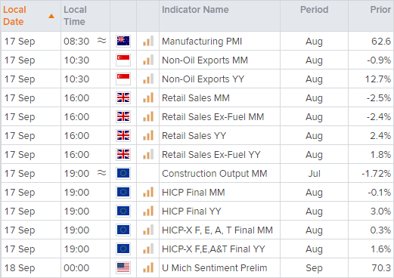Sort by the Local Time column header
Screen dimensions: 394x278
[x=75, y=16]
